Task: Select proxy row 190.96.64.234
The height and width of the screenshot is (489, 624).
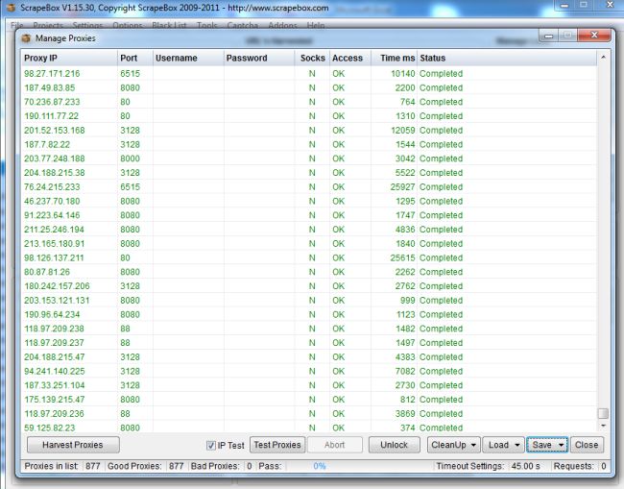Action: pos(309,314)
